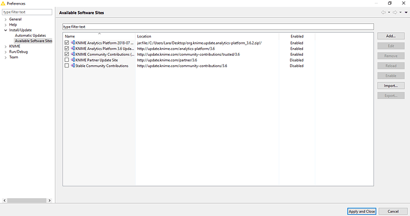Uncheck KNIME Community Contributions checkbox
Viewport: 410px width, 216px height.
point(67,54)
